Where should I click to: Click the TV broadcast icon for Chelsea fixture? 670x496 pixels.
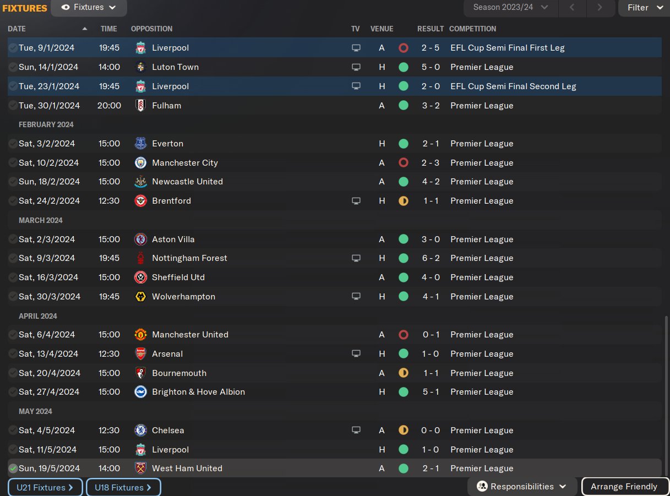coord(356,430)
